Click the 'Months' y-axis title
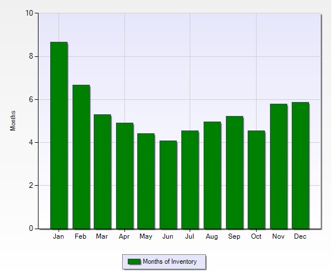333x276 pixels. (x=13, y=120)
